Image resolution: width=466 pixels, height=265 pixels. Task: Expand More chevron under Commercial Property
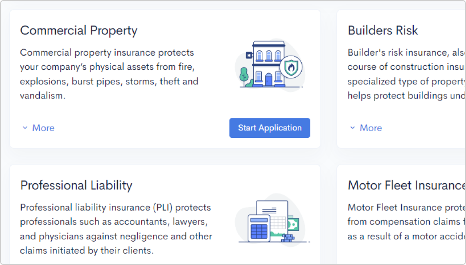tap(25, 128)
